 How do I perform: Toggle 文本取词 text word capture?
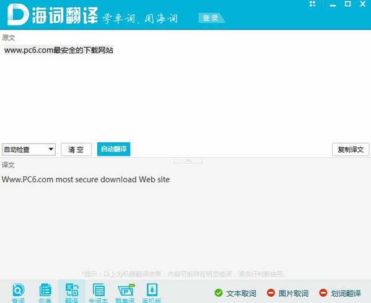235,293
